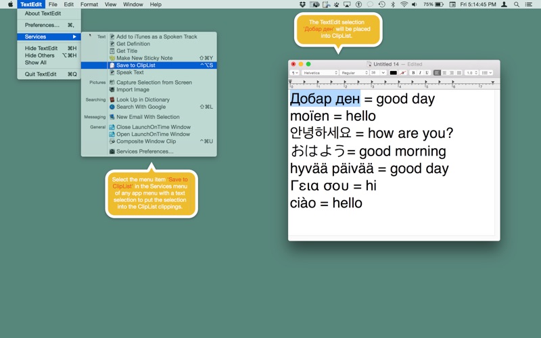The width and height of the screenshot is (541, 338).
Task: Select center text alignment icon
Action: (x=444, y=73)
